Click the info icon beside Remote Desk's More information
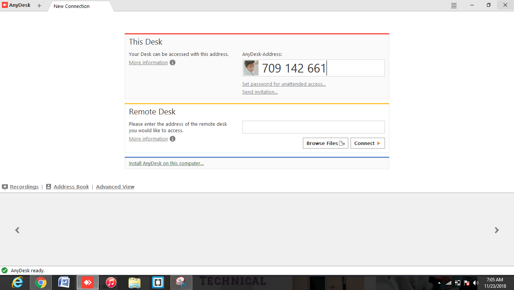The image size is (514, 290). pos(172,139)
